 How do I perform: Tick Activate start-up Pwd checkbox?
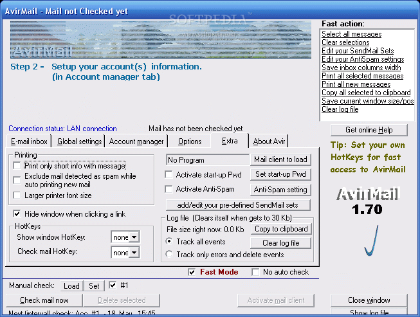click(169, 174)
